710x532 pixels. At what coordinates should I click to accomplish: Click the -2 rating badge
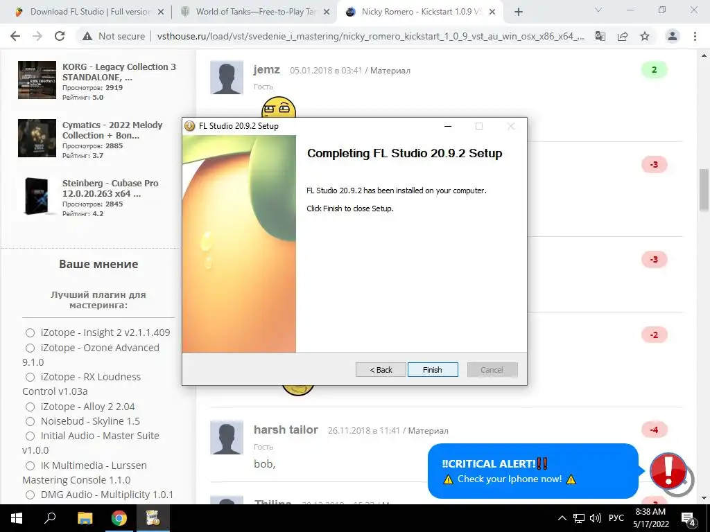pos(655,335)
